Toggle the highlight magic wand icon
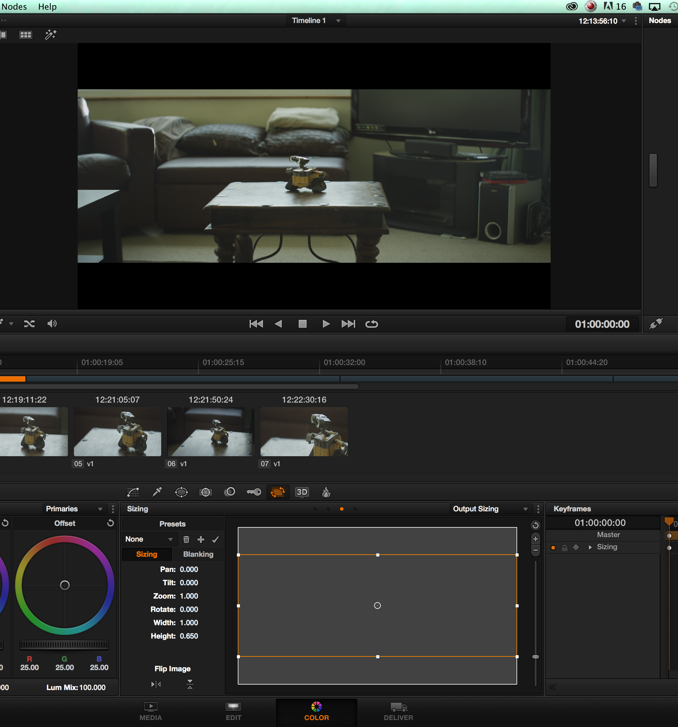Screen dimensions: 678x727 pos(51,35)
